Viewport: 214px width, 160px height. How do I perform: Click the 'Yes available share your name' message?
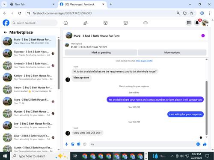155,100
